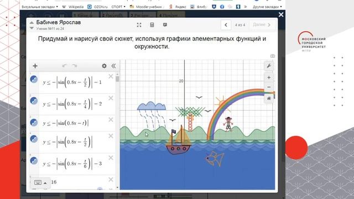
Task: Toggle visibility of first expression with minus 1
Action: 34,79
